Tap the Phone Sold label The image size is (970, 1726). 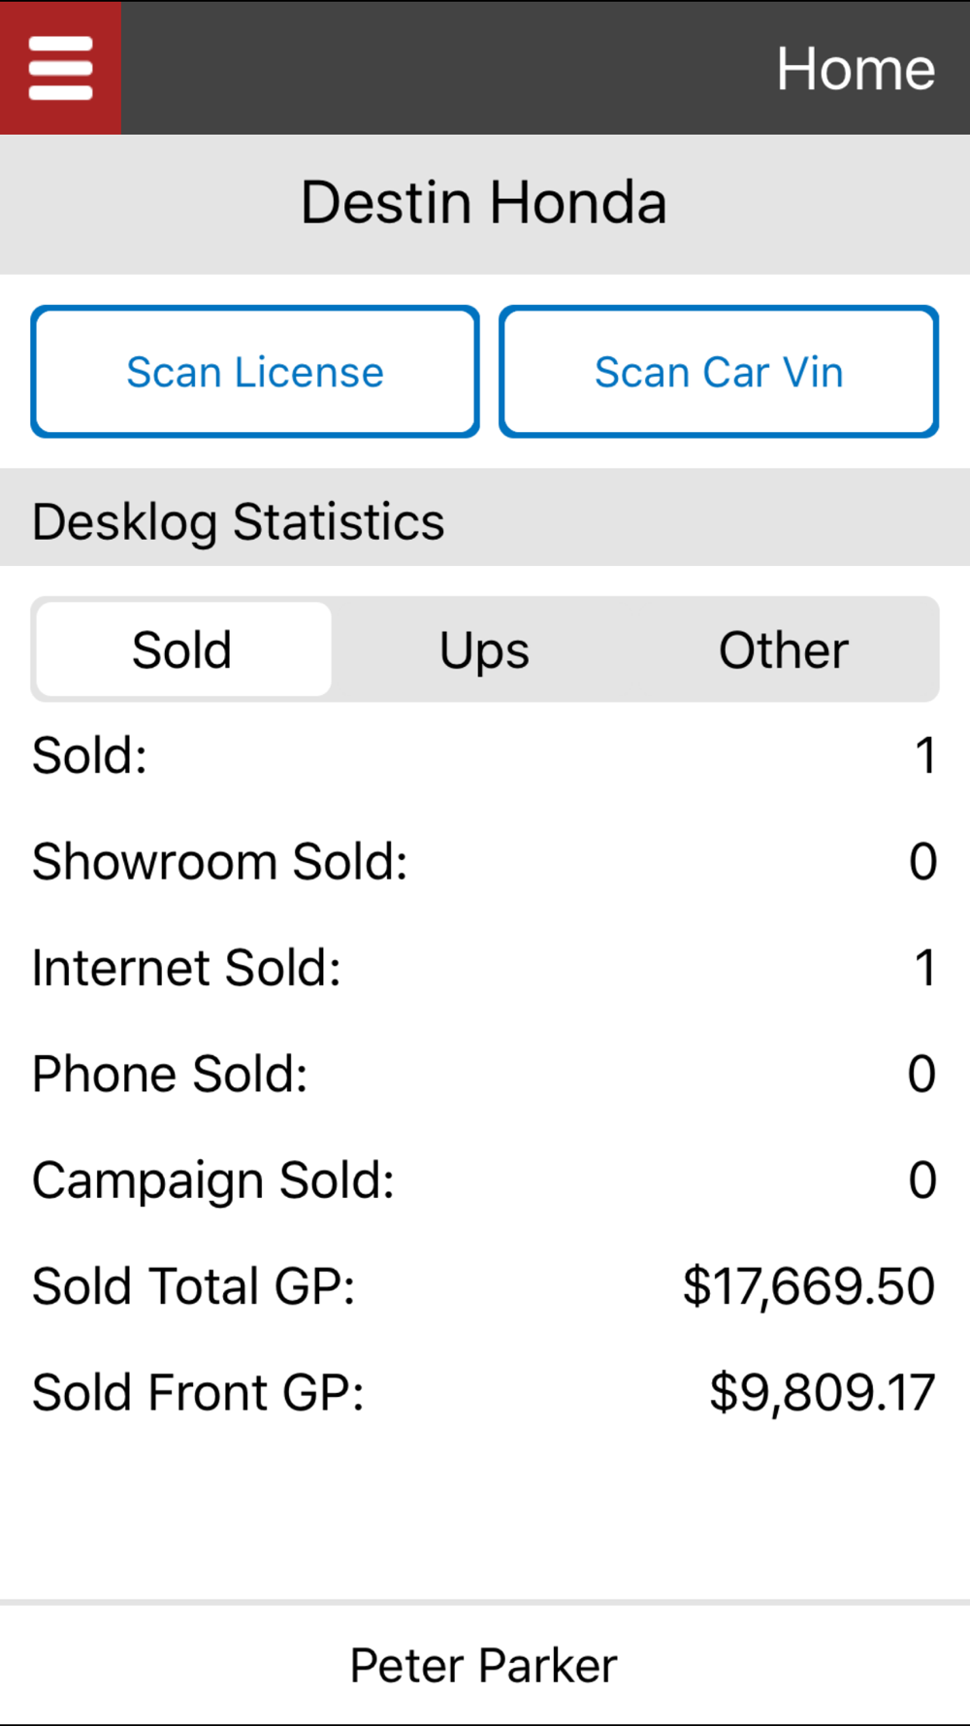170,1074
